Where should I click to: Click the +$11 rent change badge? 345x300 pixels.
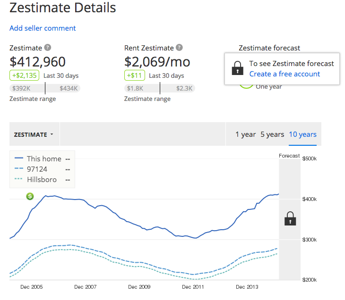(135, 75)
